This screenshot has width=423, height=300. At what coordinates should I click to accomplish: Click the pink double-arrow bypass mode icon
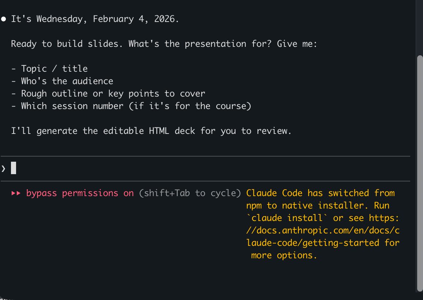point(16,193)
